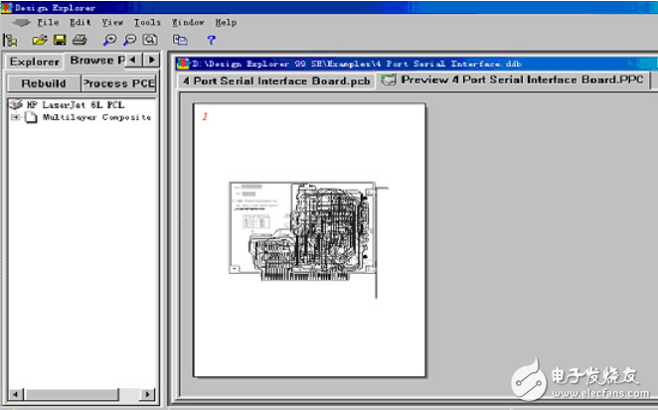Click the zoom out magnifier icon
The height and width of the screenshot is (410, 658).
point(129,40)
